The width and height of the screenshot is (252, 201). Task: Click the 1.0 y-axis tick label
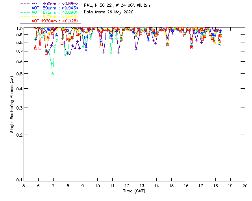point(19,29)
